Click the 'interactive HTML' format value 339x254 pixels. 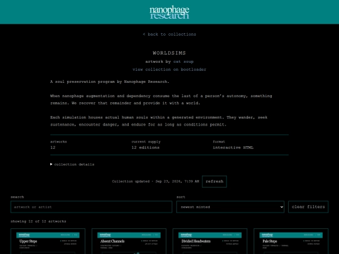[233, 147]
